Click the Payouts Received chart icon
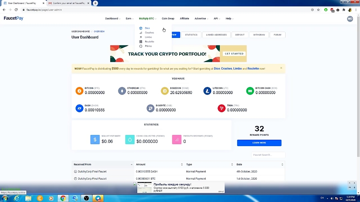The width and height of the screenshot is (360, 202). click(x=176, y=139)
